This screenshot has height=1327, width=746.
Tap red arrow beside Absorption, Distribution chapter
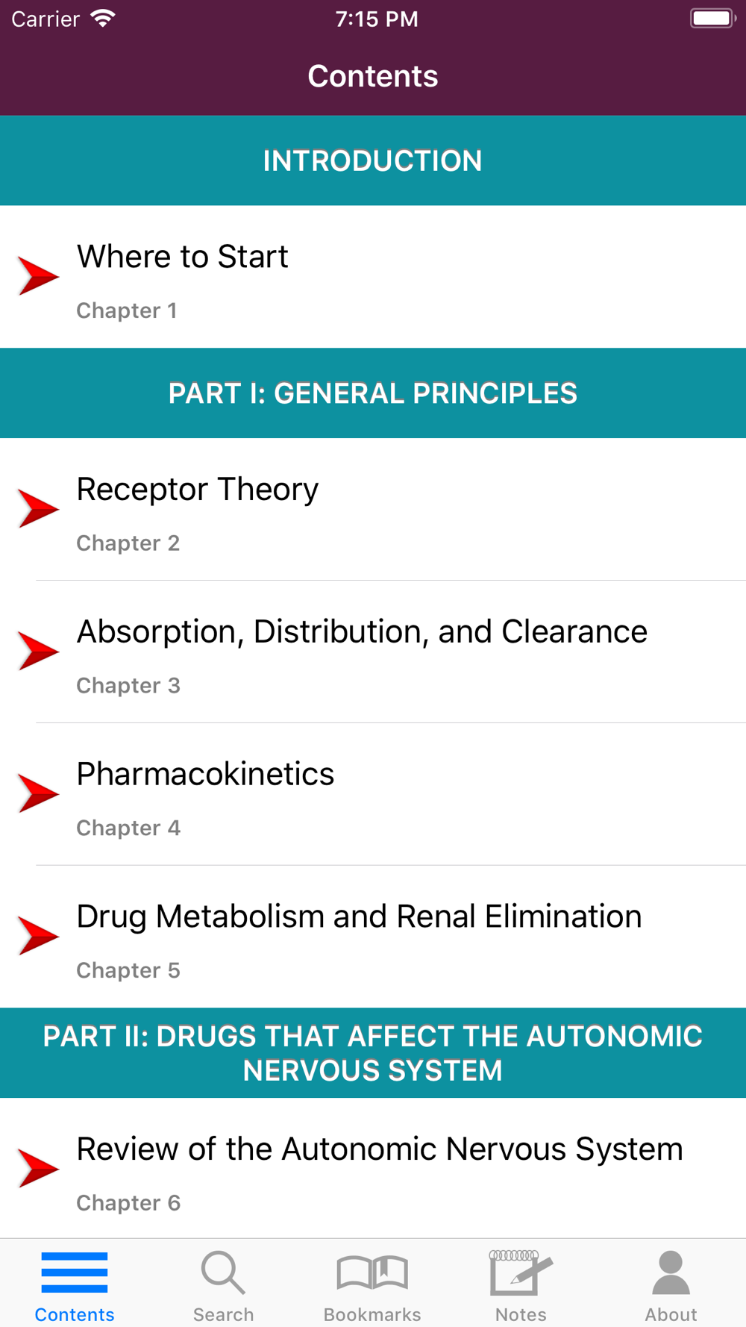click(38, 651)
